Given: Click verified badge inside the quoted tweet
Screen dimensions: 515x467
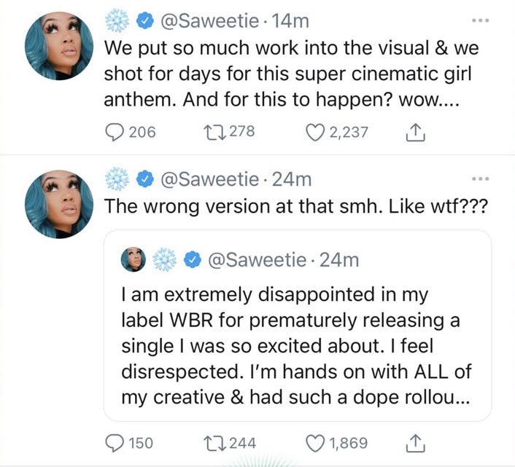Looking at the screenshot, I should click(x=193, y=259).
